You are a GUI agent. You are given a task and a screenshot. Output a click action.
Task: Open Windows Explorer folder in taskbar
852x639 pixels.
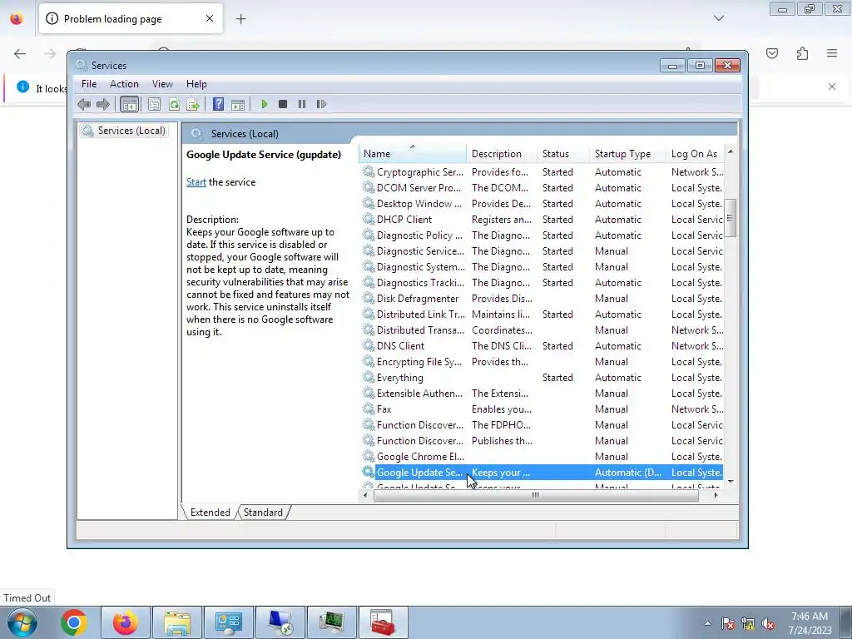click(x=177, y=622)
